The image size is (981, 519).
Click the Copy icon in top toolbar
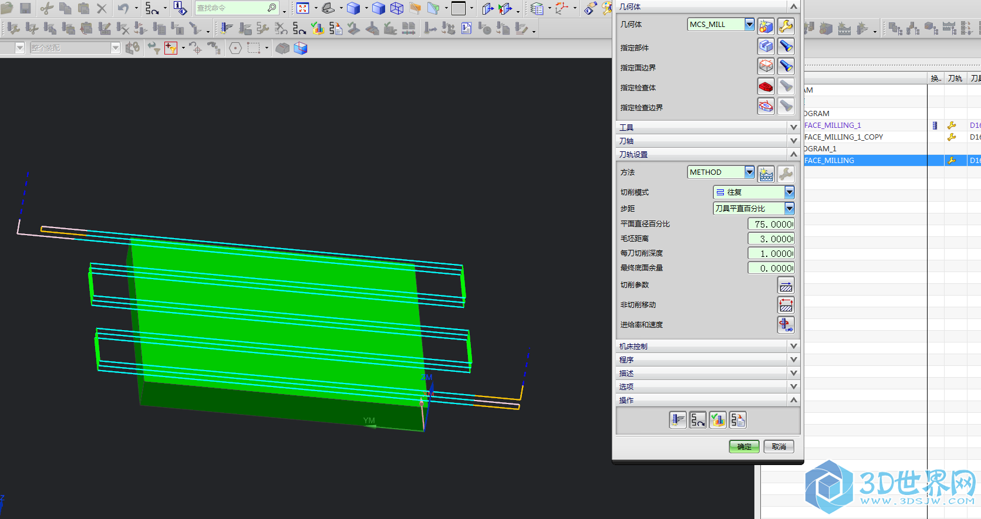tap(65, 8)
